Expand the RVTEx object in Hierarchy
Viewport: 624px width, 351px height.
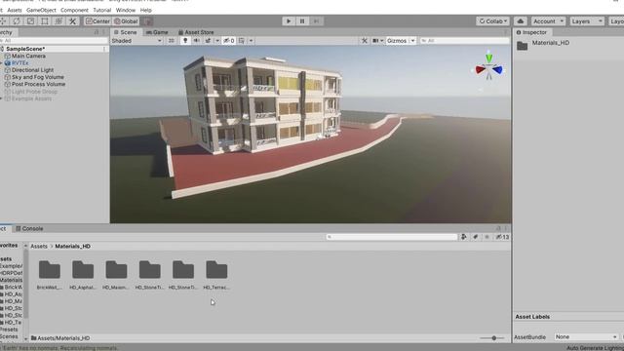pos(2,62)
